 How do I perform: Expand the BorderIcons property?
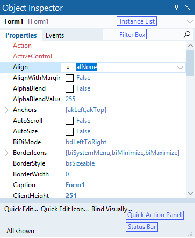(6, 153)
